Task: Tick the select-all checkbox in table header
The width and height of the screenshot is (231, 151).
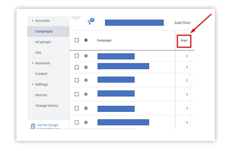Action: 77,40
